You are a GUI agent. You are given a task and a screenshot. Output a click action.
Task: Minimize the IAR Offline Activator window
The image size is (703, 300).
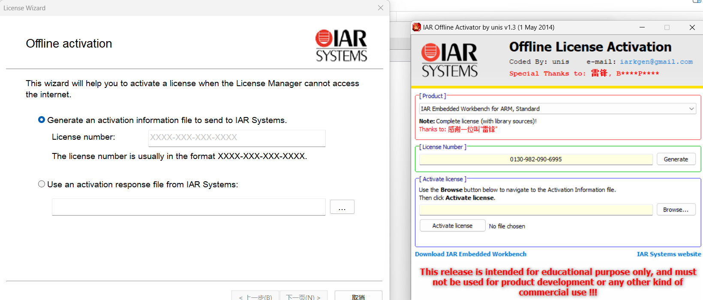[x=642, y=27]
